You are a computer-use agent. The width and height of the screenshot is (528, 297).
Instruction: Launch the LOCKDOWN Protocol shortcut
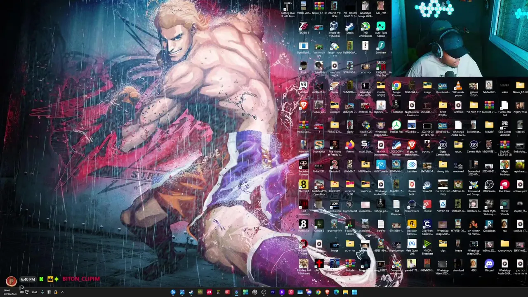coord(396,148)
